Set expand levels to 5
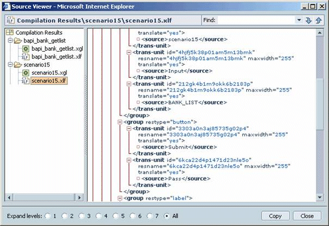This screenshot has height=226, width=329. (115, 216)
